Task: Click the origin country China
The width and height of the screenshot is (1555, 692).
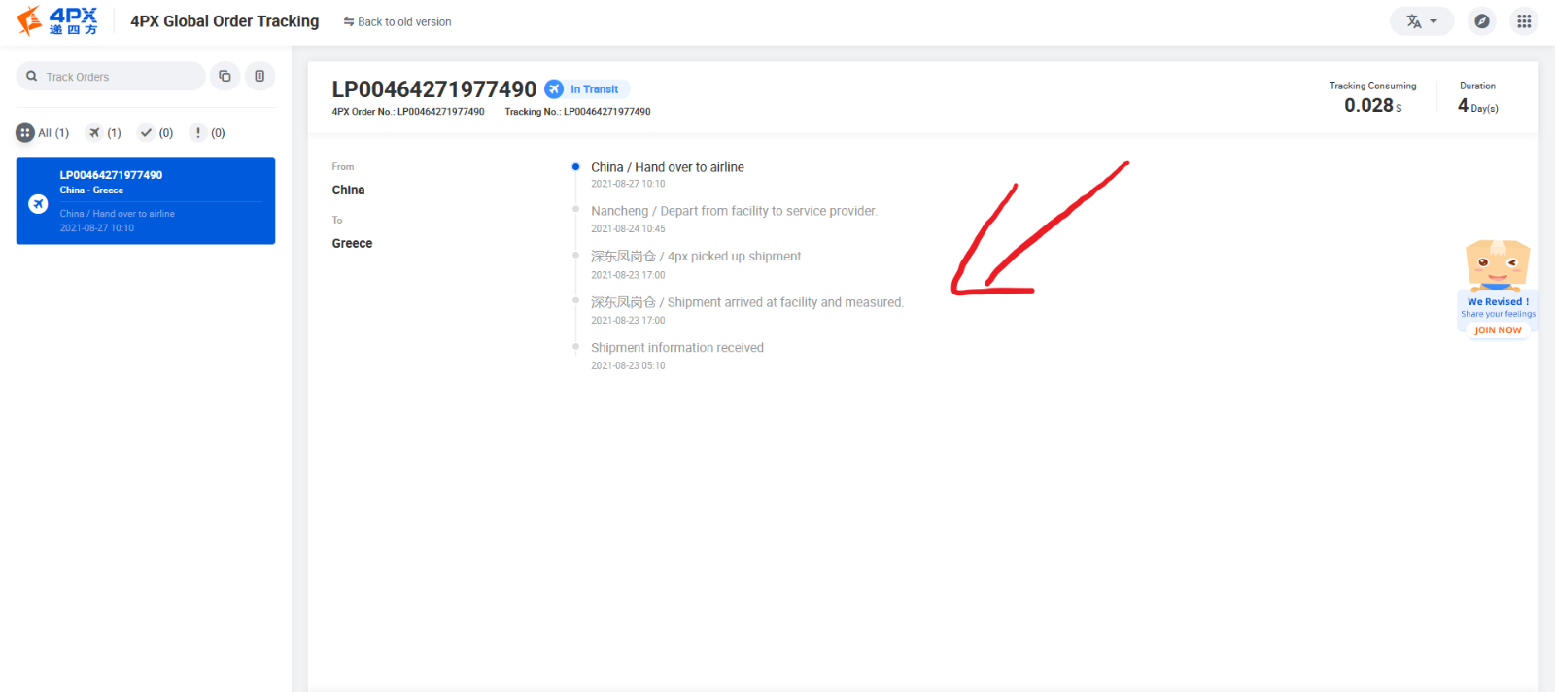Action: point(348,190)
